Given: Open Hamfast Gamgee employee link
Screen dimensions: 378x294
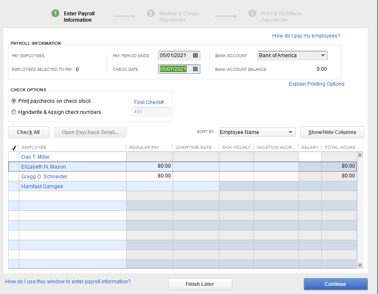Looking at the screenshot, I should click(42, 186).
